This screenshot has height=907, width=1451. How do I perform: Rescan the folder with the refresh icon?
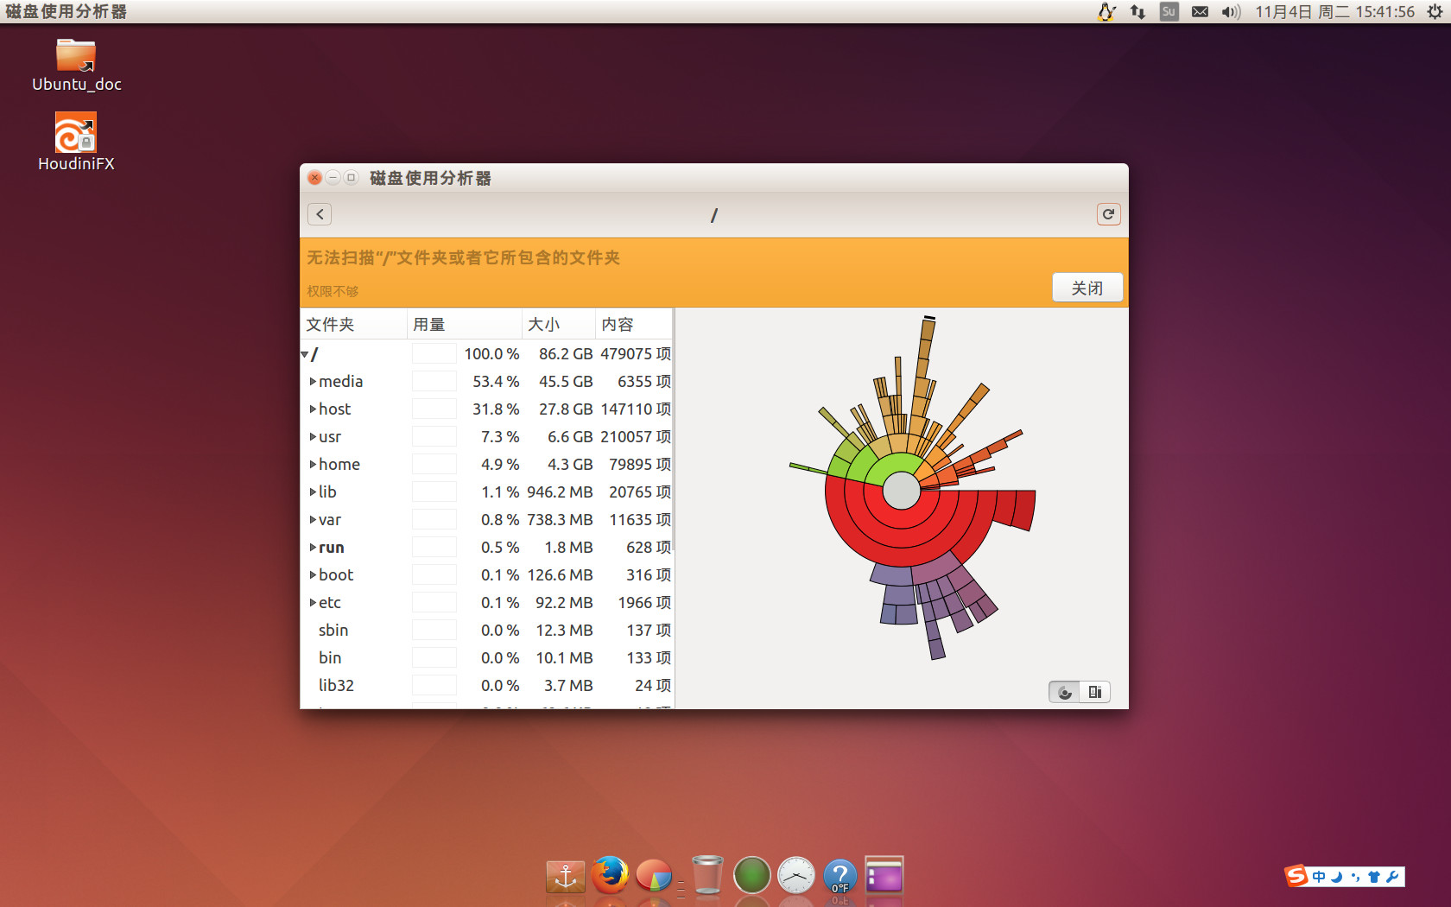tap(1108, 214)
